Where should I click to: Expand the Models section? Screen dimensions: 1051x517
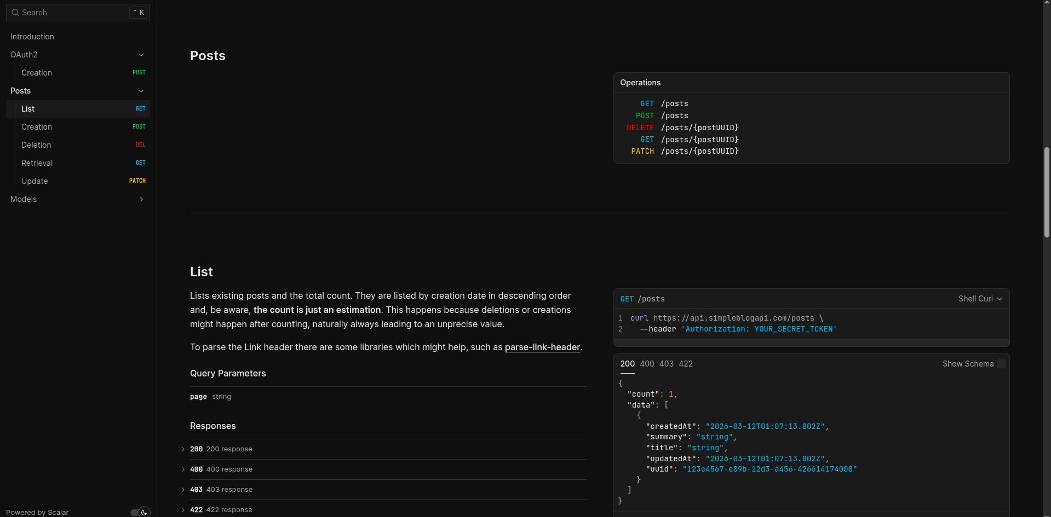pyautogui.click(x=141, y=199)
